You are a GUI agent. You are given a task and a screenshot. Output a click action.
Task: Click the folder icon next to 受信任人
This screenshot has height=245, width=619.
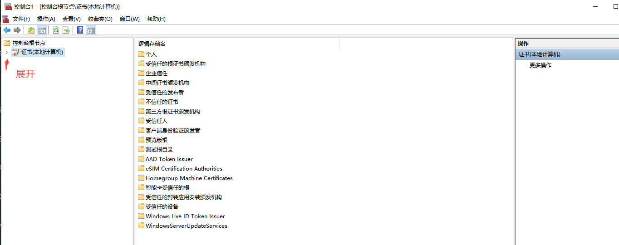coord(141,121)
